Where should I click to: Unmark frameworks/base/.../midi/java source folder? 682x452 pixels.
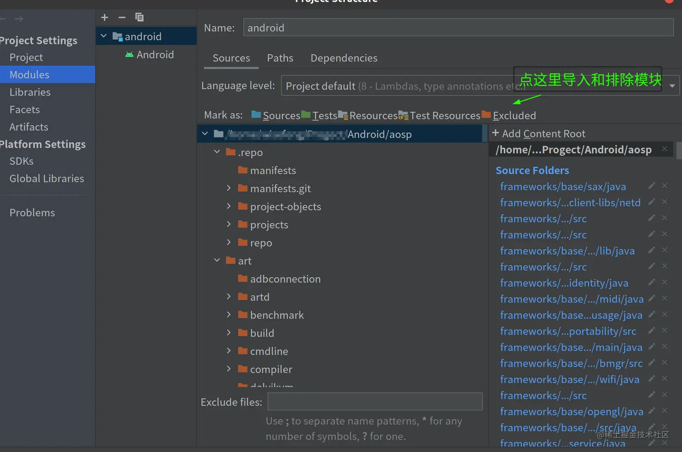point(664,298)
